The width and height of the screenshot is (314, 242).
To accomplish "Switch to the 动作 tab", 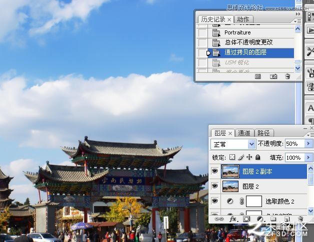I will 243,19.
